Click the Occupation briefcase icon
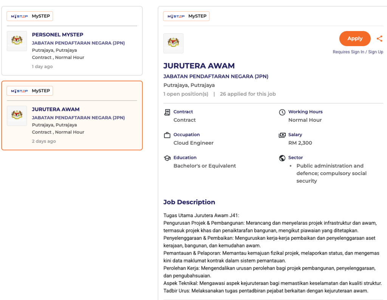 coord(167,135)
